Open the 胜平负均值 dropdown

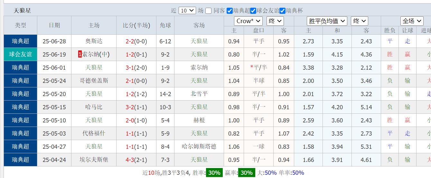(x=327, y=21)
